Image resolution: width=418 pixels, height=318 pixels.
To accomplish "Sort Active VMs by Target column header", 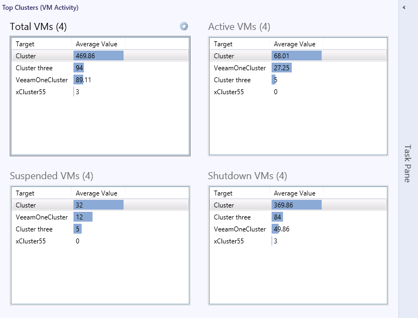I will (x=223, y=44).
